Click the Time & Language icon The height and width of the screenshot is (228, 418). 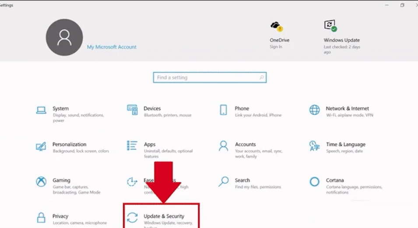click(314, 146)
